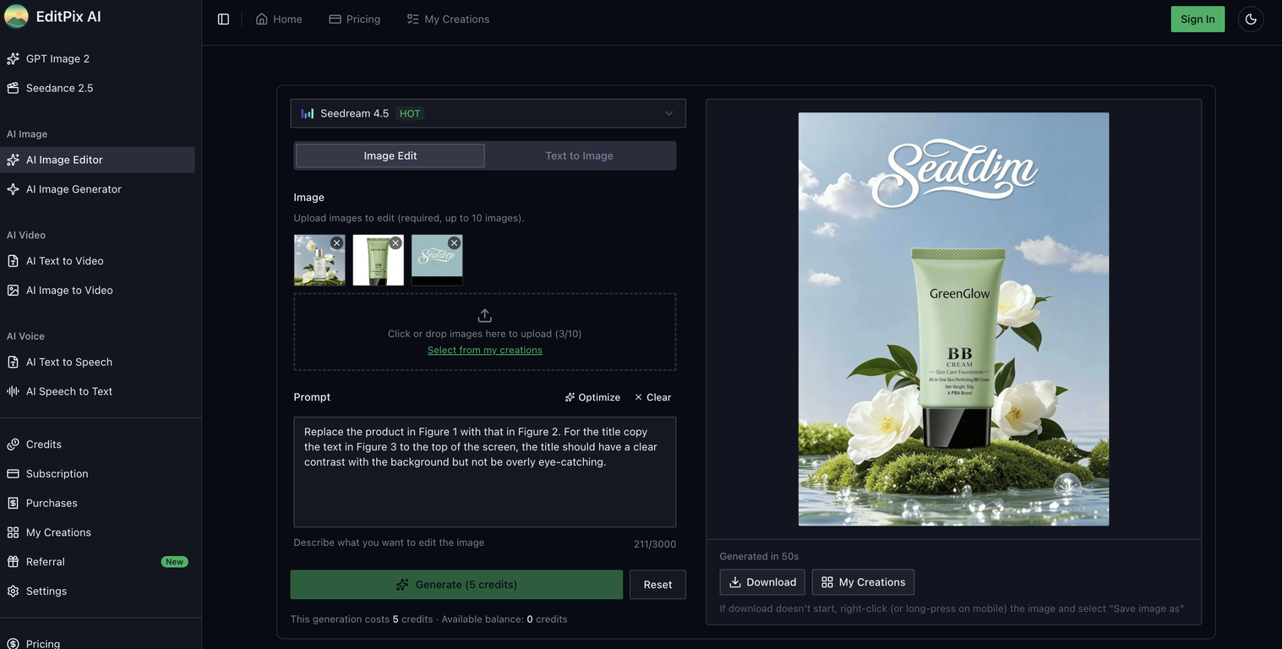The width and height of the screenshot is (1282, 649).
Task: Click the AI Image Generator star icon
Action: click(x=13, y=189)
